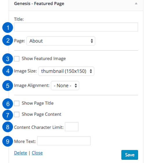This screenshot has height=163, width=149.
Task: Click the blue number 5 badge
Action: click(8, 86)
